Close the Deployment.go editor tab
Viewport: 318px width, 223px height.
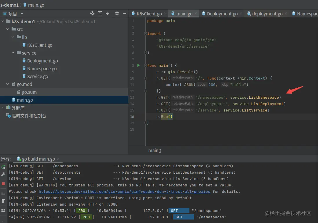coord(241,13)
